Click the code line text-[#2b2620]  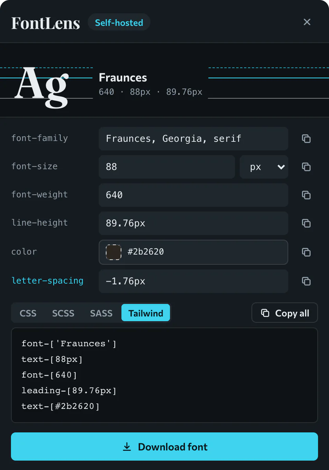click(x=61, y=406)
